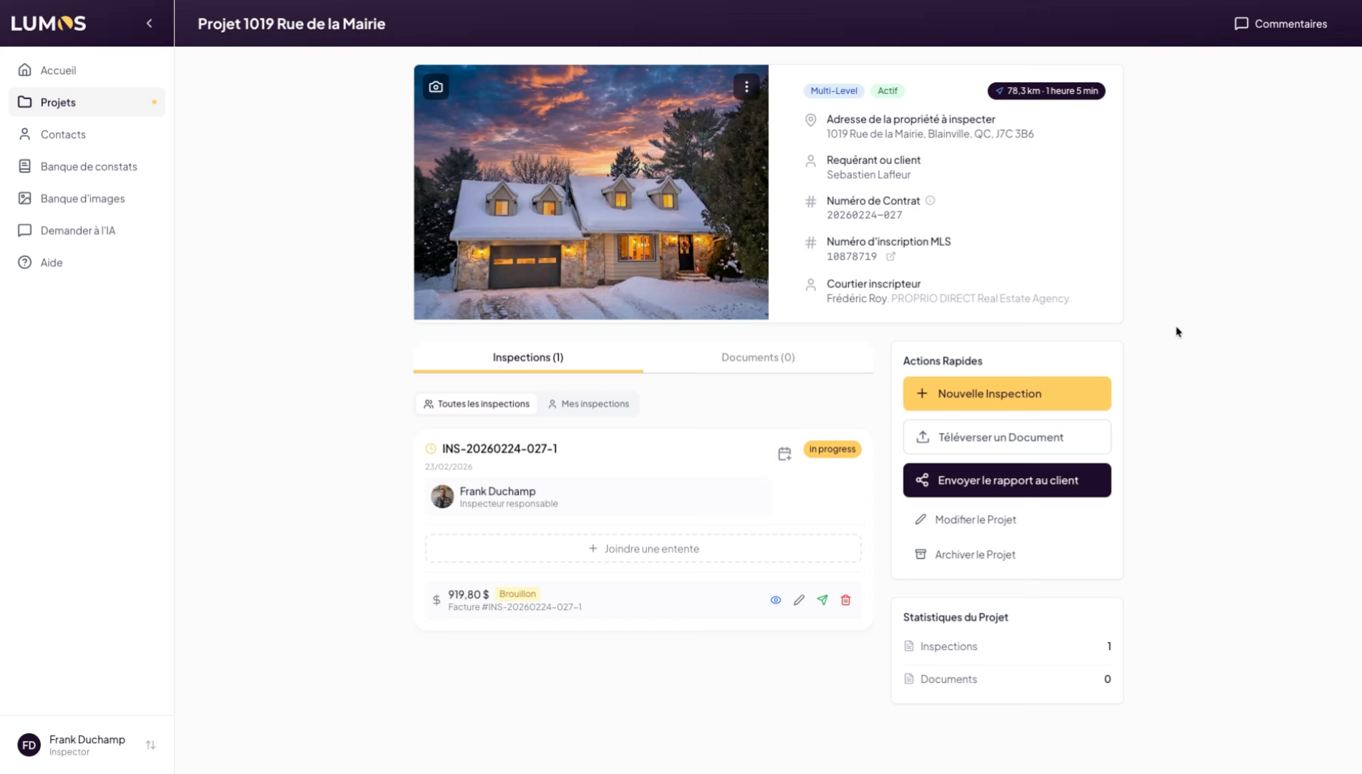The width and height of the screenshot is (1362, 774).
Task: Click Envoyer le rapport au client
Action: point(1007,480)
